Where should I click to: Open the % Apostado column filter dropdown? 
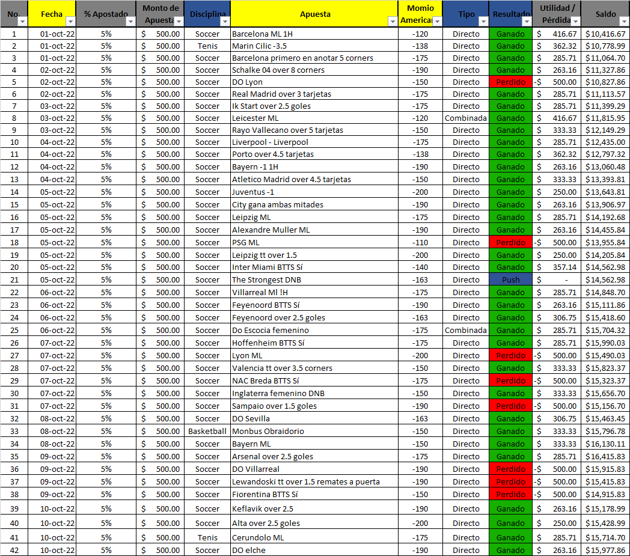point(130,21)
